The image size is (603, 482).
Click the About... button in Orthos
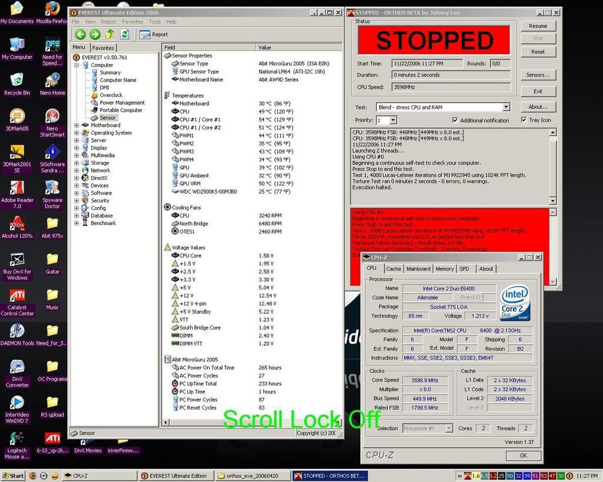pyautogui.click(x=538, y=107)
